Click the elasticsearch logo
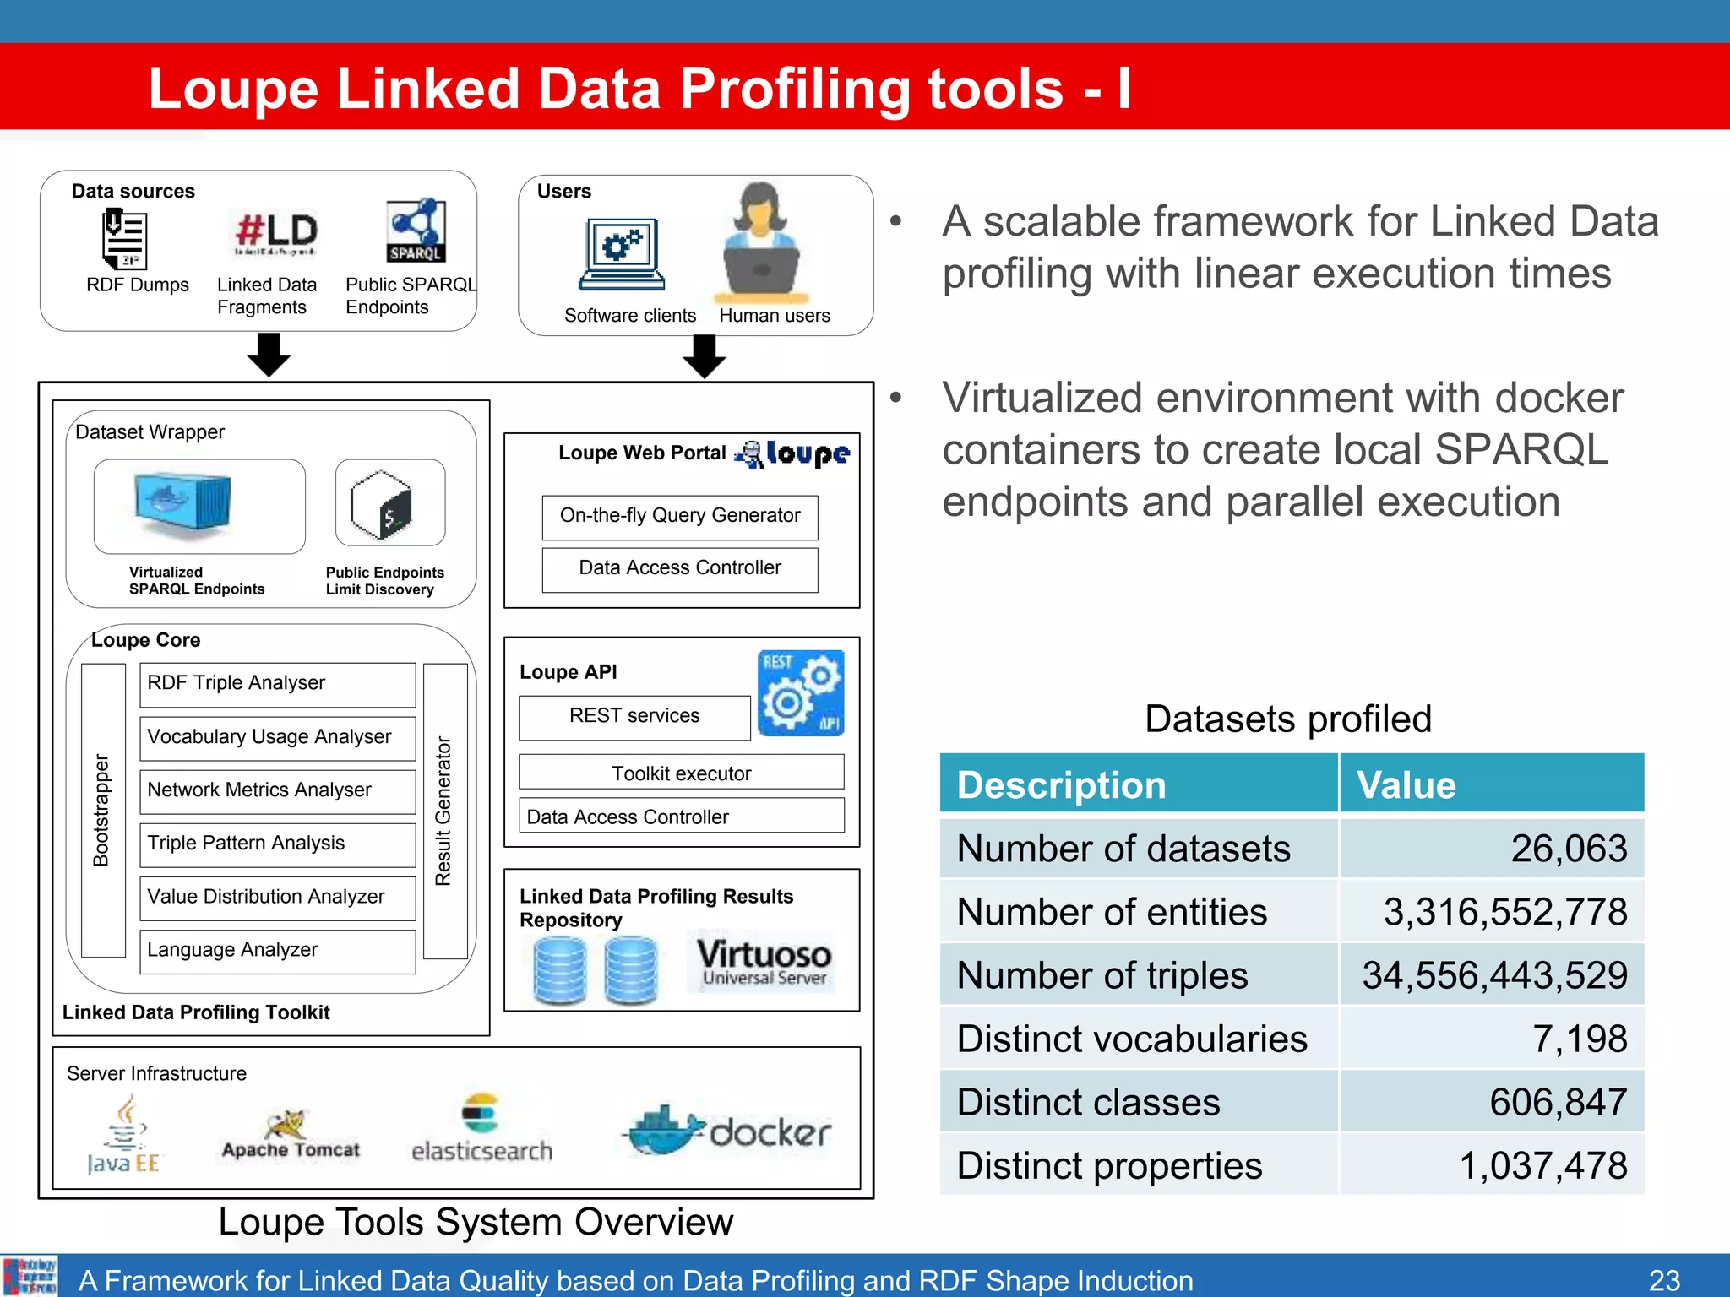Screen dimensions: 1730x1297 [481, 1129]
